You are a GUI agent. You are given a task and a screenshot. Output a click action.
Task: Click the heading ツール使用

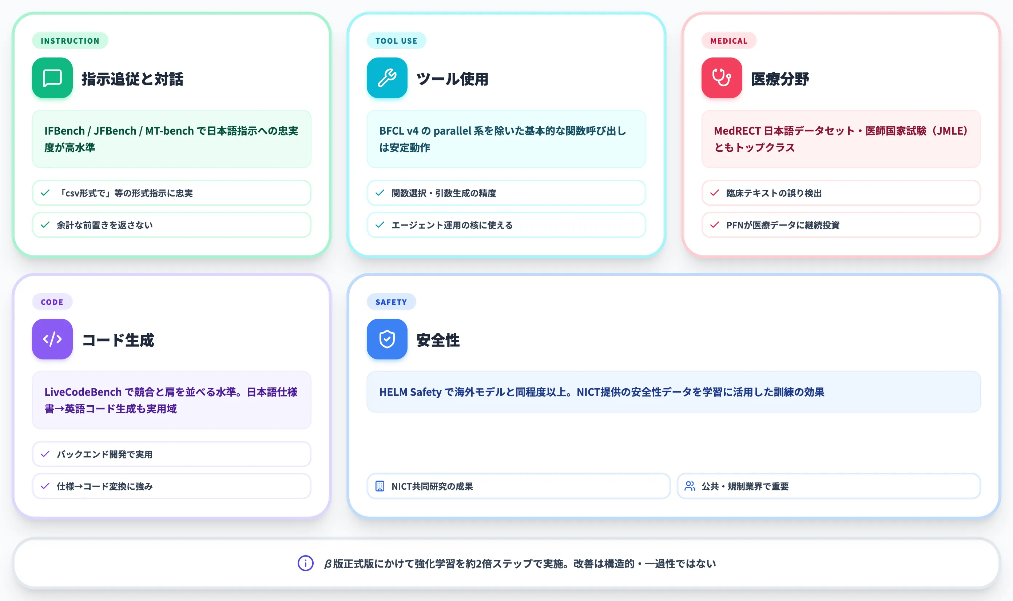coord(452,79)
